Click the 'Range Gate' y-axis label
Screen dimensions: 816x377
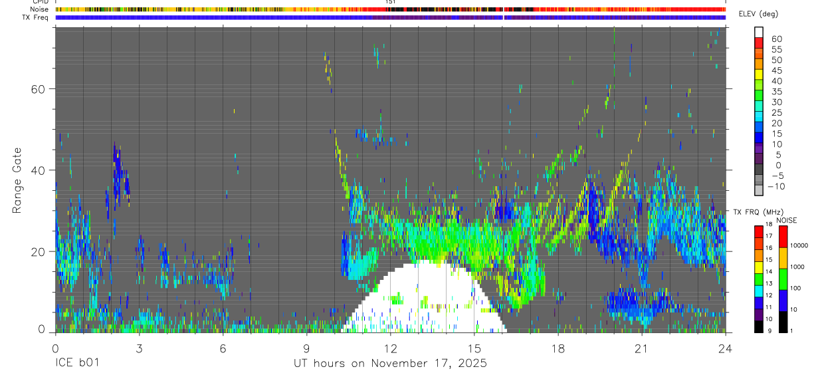[17, 180]
